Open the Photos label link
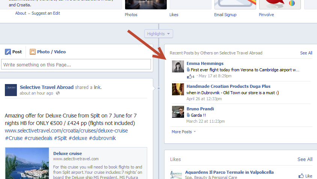This screenshot has height=179, width=317. point(131,15)
